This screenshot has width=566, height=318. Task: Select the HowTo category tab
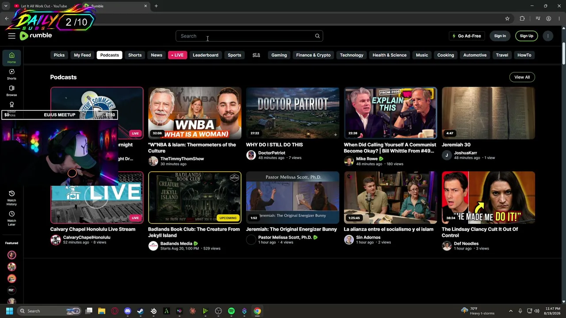(x=524, y=55)
